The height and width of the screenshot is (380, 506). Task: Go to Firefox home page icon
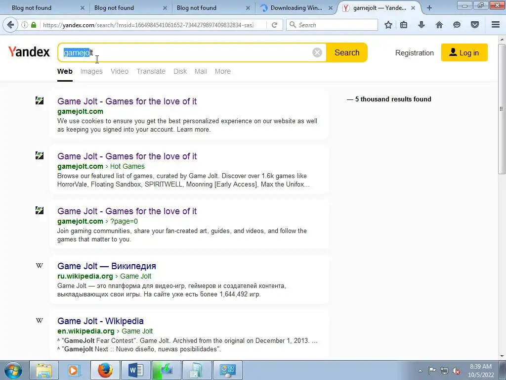click(439, 25)
